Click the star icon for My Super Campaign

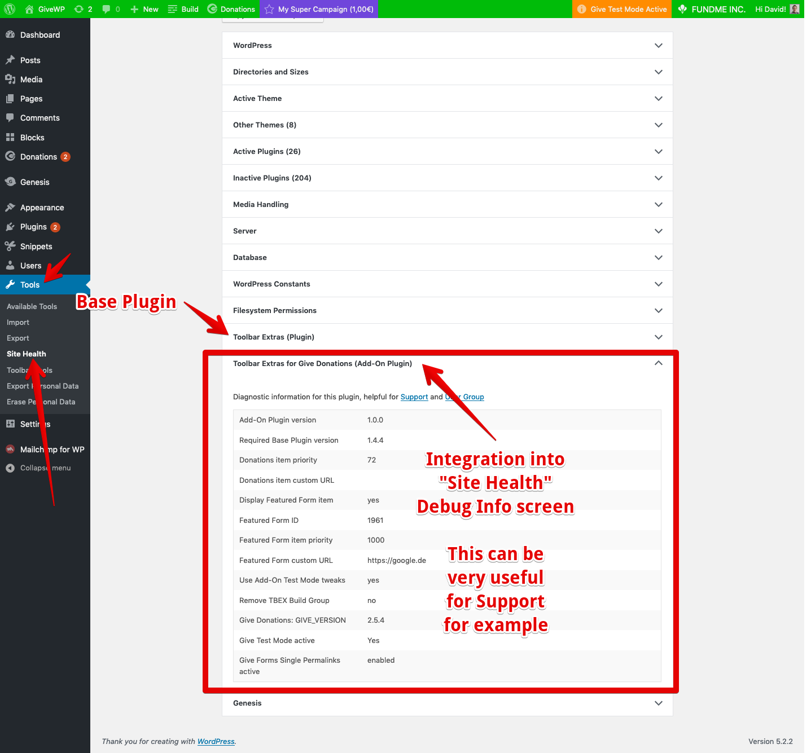pyautogui.click(x=269, y=9)
